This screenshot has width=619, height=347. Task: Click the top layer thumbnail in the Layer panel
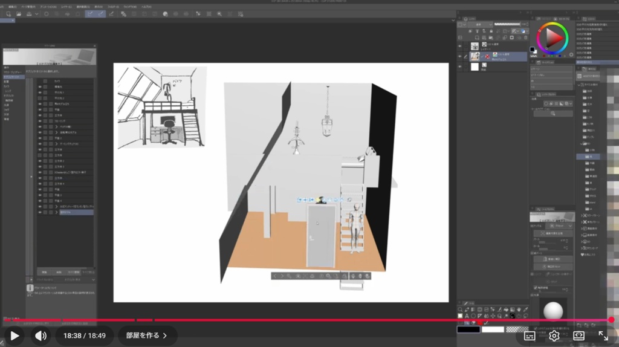pos(475,46)
